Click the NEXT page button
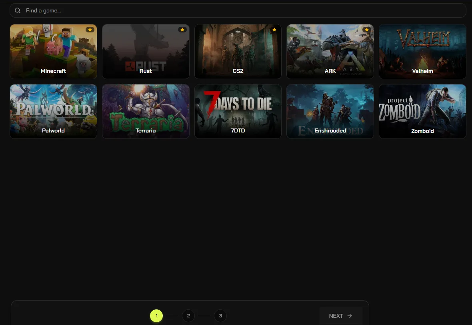The height and width of the screenshot is (325, 472). 340,316
